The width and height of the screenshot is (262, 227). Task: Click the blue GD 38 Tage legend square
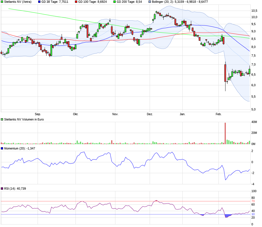pyautogui.click(x=39, y=2)
